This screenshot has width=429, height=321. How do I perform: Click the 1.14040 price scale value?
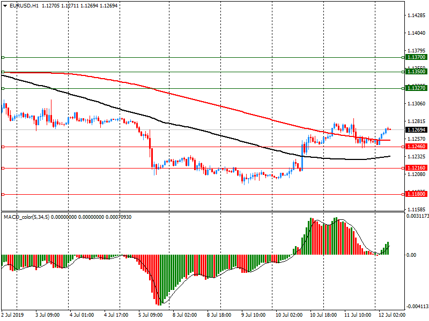coord(417,33)
